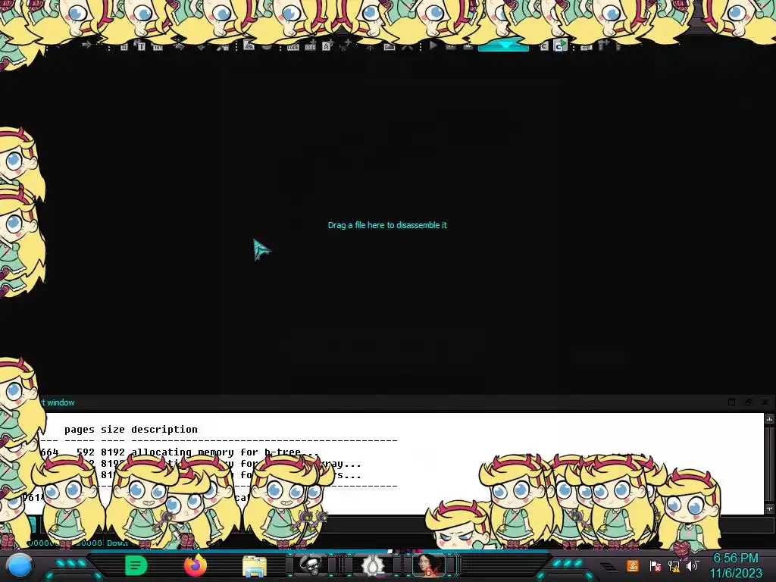The width and height of the screenshot is (776, 582).
Task: Launch Firefox from the taskbar
Action: click(196, 565)
